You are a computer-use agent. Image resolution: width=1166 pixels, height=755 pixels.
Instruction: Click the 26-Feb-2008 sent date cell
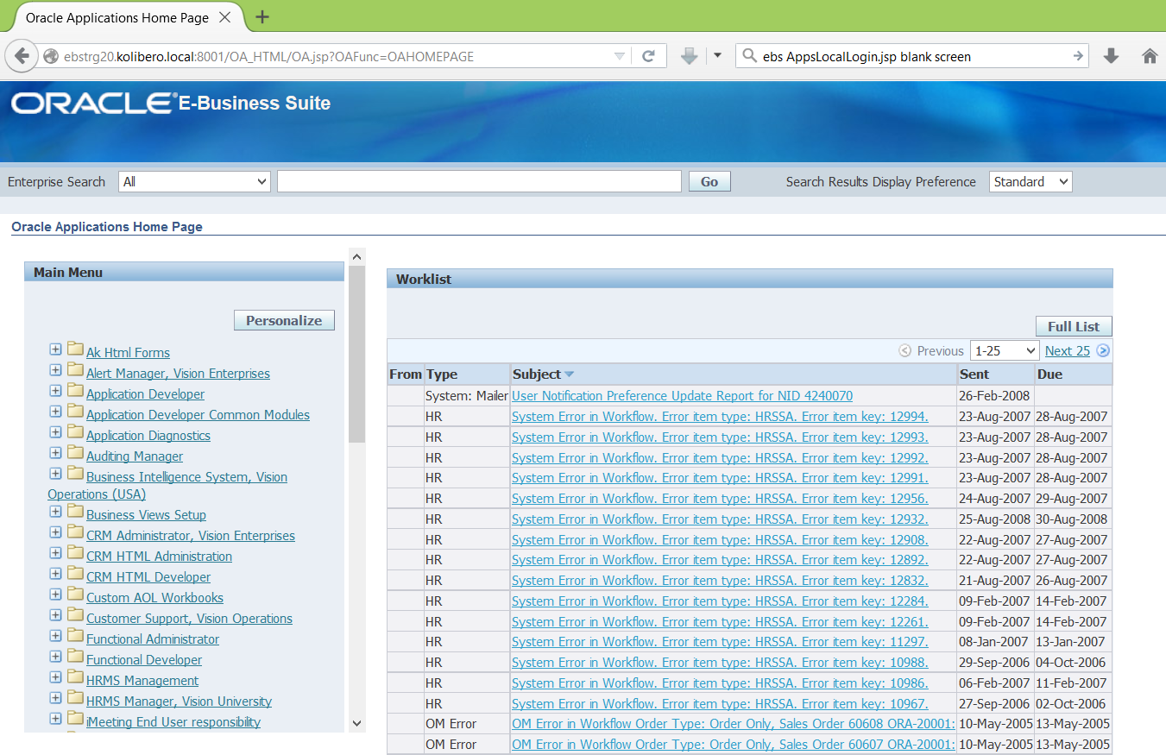[995, 396]
